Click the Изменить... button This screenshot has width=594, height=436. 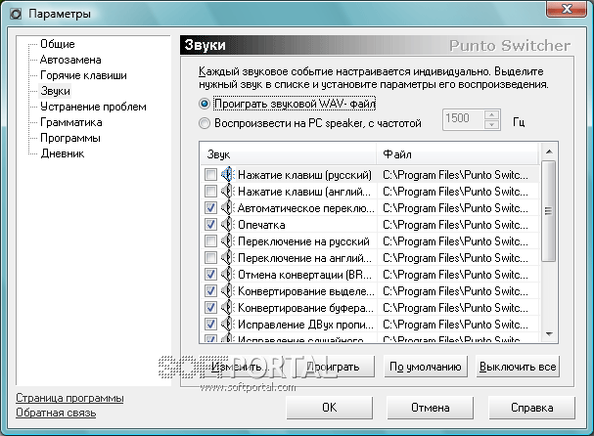pyautogui.click(x=241, y=367)
